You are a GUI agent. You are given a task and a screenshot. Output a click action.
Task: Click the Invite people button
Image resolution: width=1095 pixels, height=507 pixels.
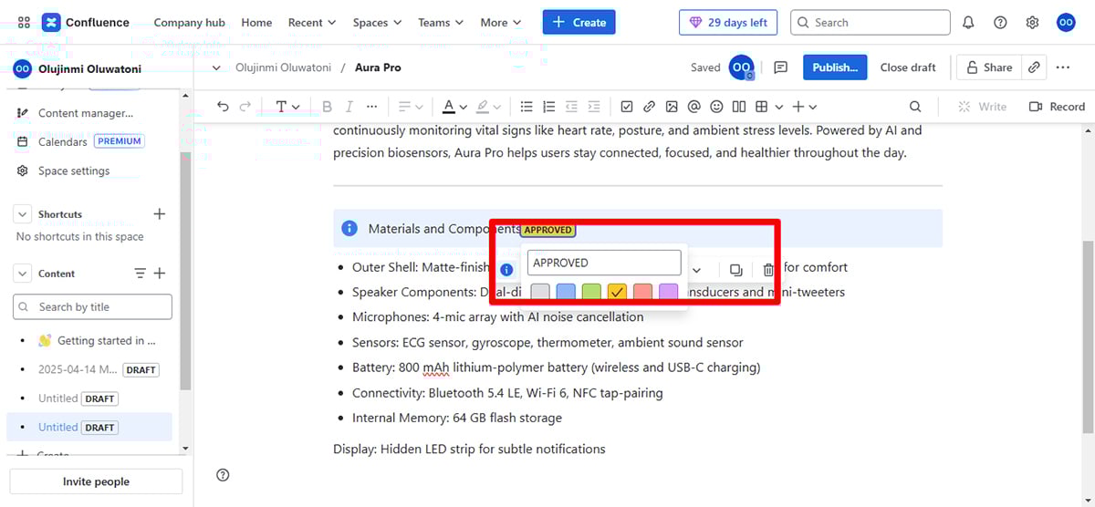(x=96, y=481)
